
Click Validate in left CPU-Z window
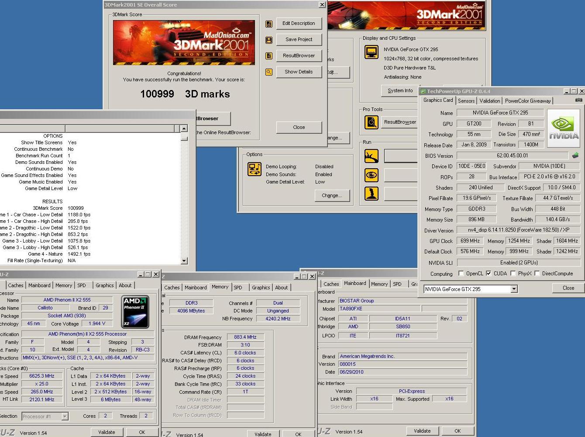coord(107,432)
